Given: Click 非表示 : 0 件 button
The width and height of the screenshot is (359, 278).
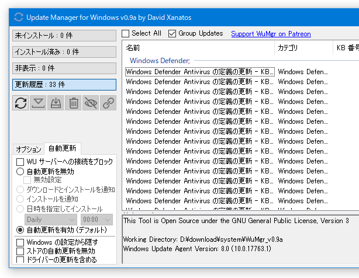Looking at the screenshot, I should [64, 68].
